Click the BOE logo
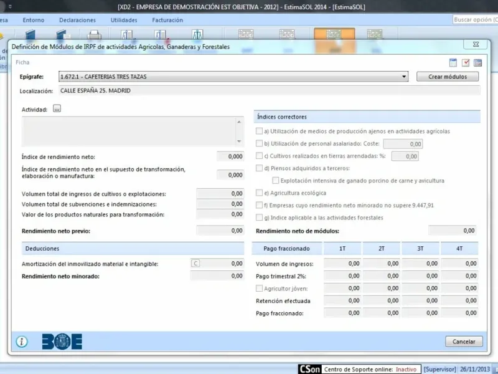The width and height of the screenshot is (498, 374). point(62,342)
